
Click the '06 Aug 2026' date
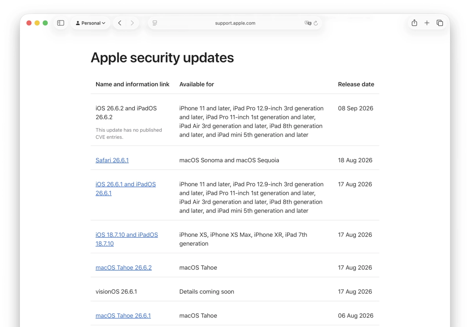[x=355, y=316]
